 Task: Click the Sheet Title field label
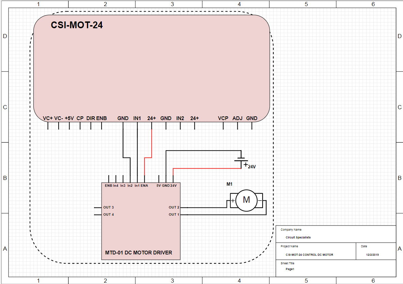point(287,263)
